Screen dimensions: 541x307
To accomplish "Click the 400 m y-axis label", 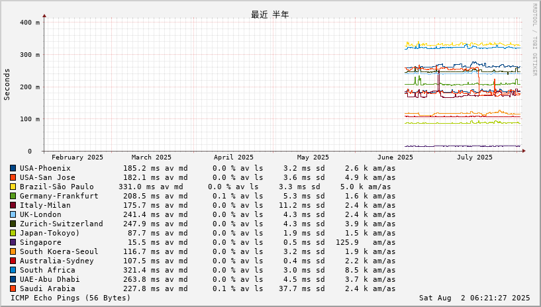I will [30, 22].
